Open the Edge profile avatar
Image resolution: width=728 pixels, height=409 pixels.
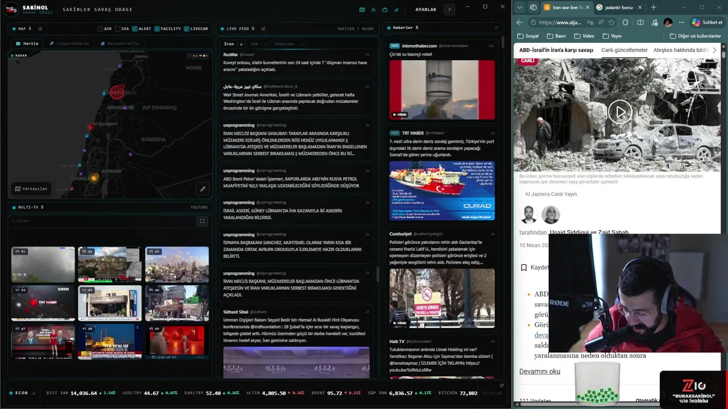668,22
